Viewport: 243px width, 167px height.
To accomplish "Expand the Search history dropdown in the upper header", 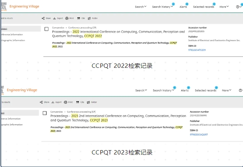I will coord(163,7).
